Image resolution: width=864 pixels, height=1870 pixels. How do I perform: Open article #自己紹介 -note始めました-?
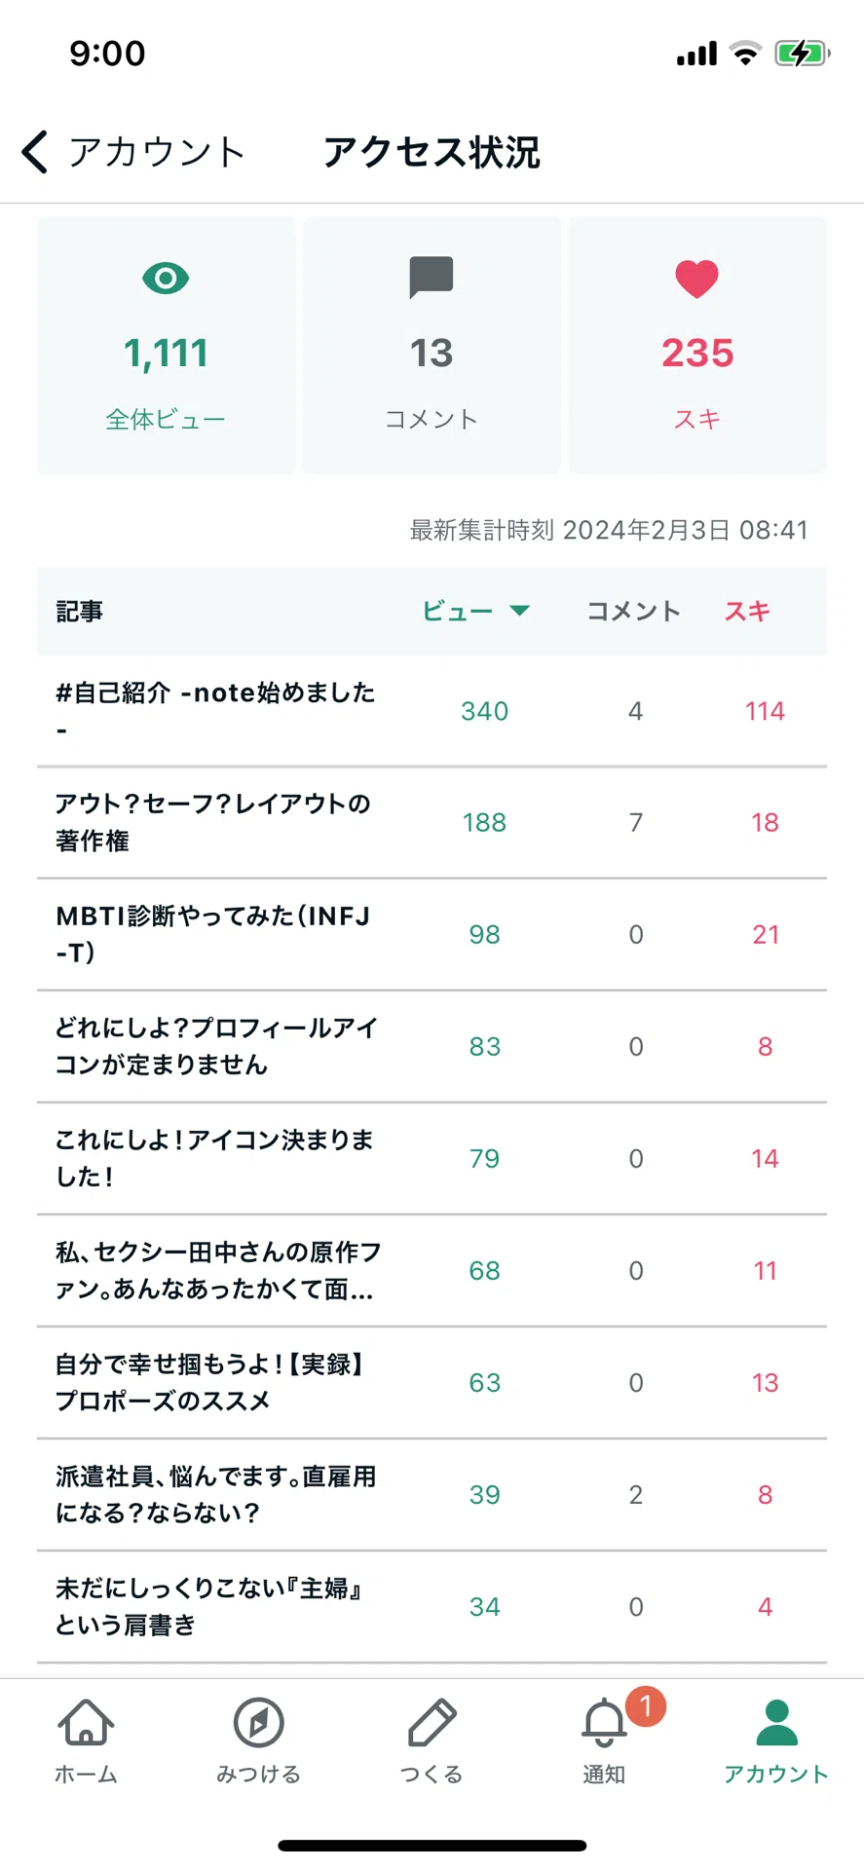pyautogui.click(x=432, y=711)
